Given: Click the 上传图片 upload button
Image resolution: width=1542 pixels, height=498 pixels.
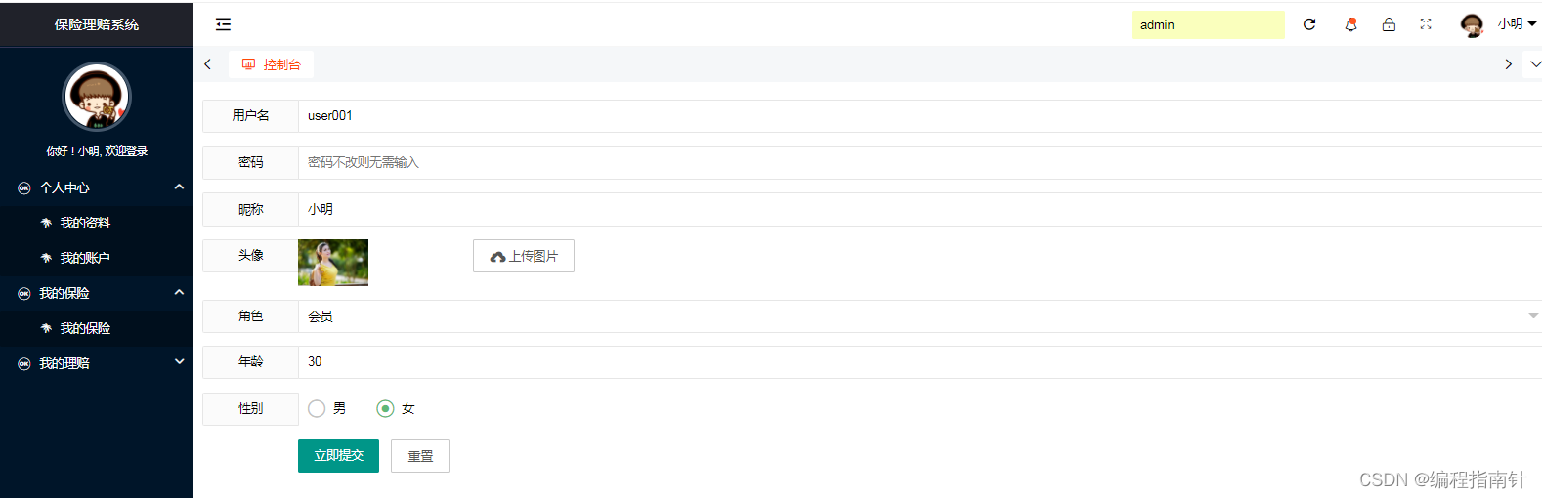Looking at the screenshot, I should pos(524,256).
